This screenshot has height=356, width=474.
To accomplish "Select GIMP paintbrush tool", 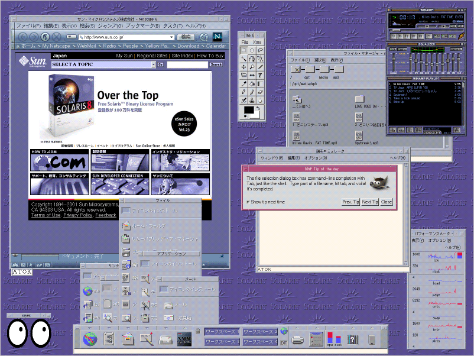I will click(x=252, y=92).
